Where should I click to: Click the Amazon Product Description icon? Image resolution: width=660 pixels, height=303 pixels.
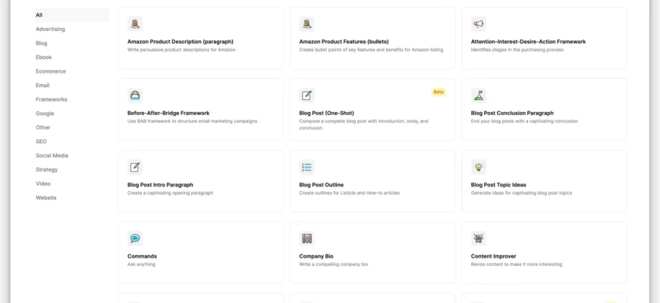(x=135, y=24)
